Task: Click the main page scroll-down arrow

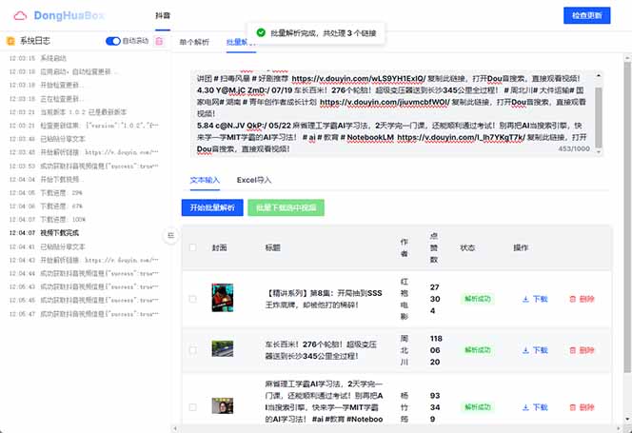Action: (627, 420)
